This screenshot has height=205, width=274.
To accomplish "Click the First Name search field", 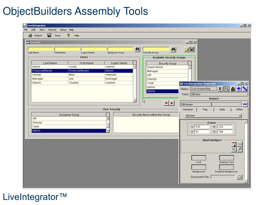I will pyautogui.click(x=67, y=49).
